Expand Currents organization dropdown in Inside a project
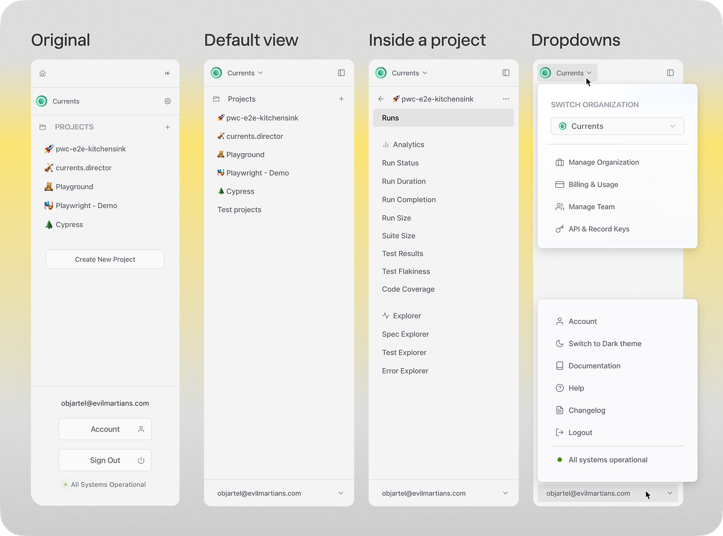Image resolution: width=723 pixels, height=536 pixels. pos(409,73)
